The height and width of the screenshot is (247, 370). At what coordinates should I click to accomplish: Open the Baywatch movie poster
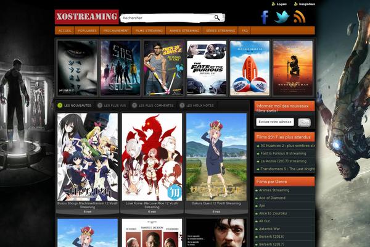pos(250,68)
